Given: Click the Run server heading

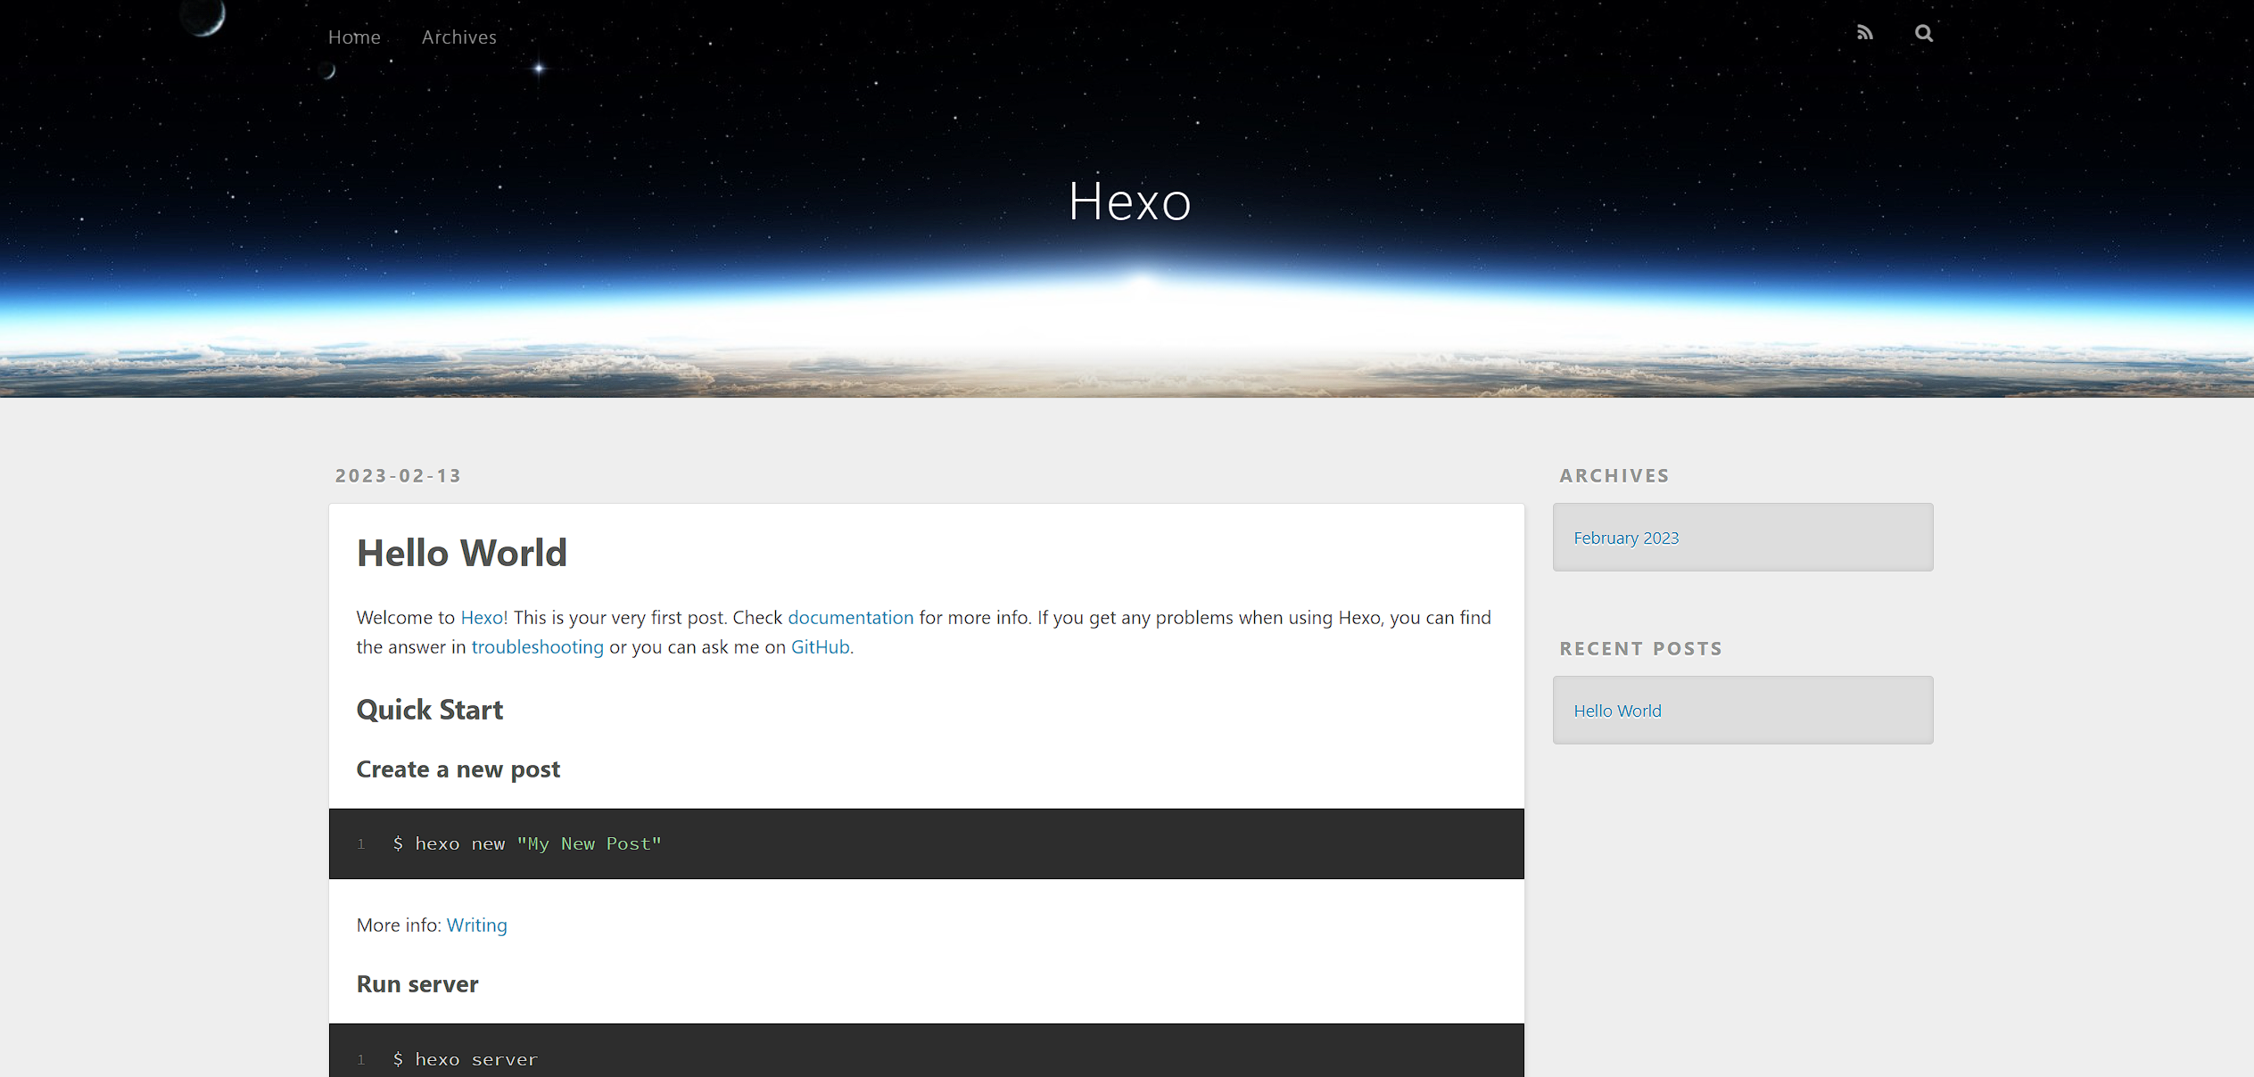Looking at the screenshot, I should (x=417, y=984).
